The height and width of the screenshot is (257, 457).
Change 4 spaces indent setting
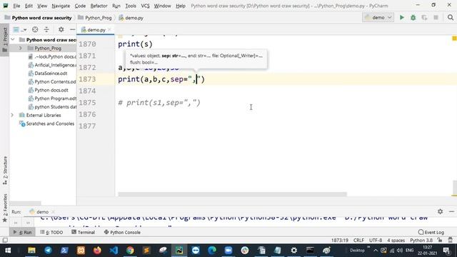point(396,241)
